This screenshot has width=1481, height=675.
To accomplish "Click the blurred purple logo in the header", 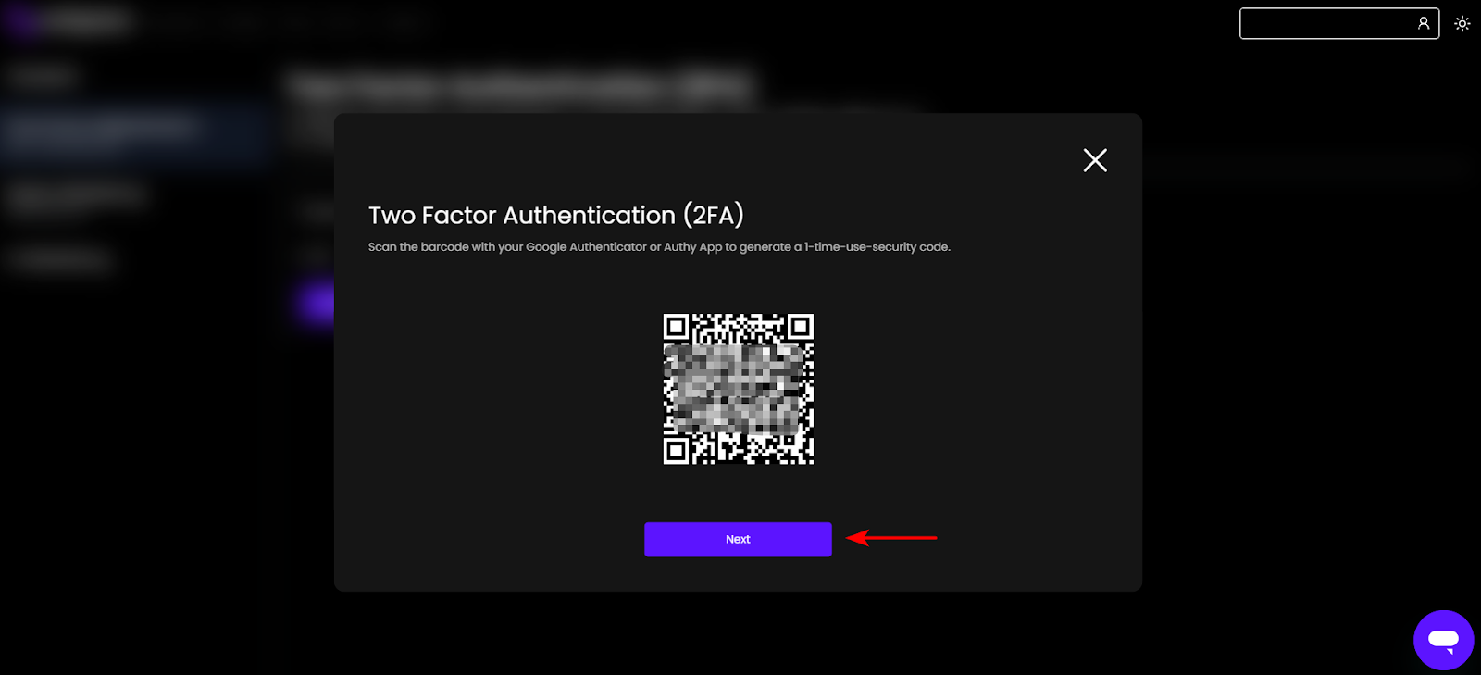I will click(65, 20).
